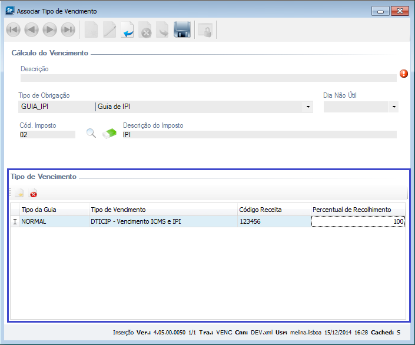Click the green eraser icon

coord(110,134)
